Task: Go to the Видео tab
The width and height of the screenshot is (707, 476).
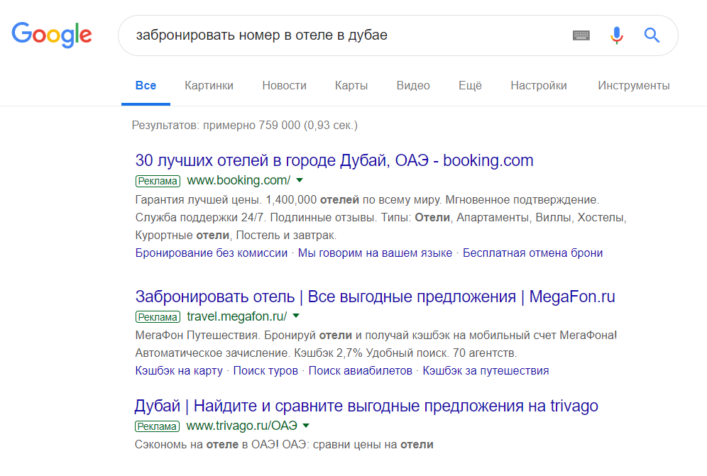Action: [413, 86]
